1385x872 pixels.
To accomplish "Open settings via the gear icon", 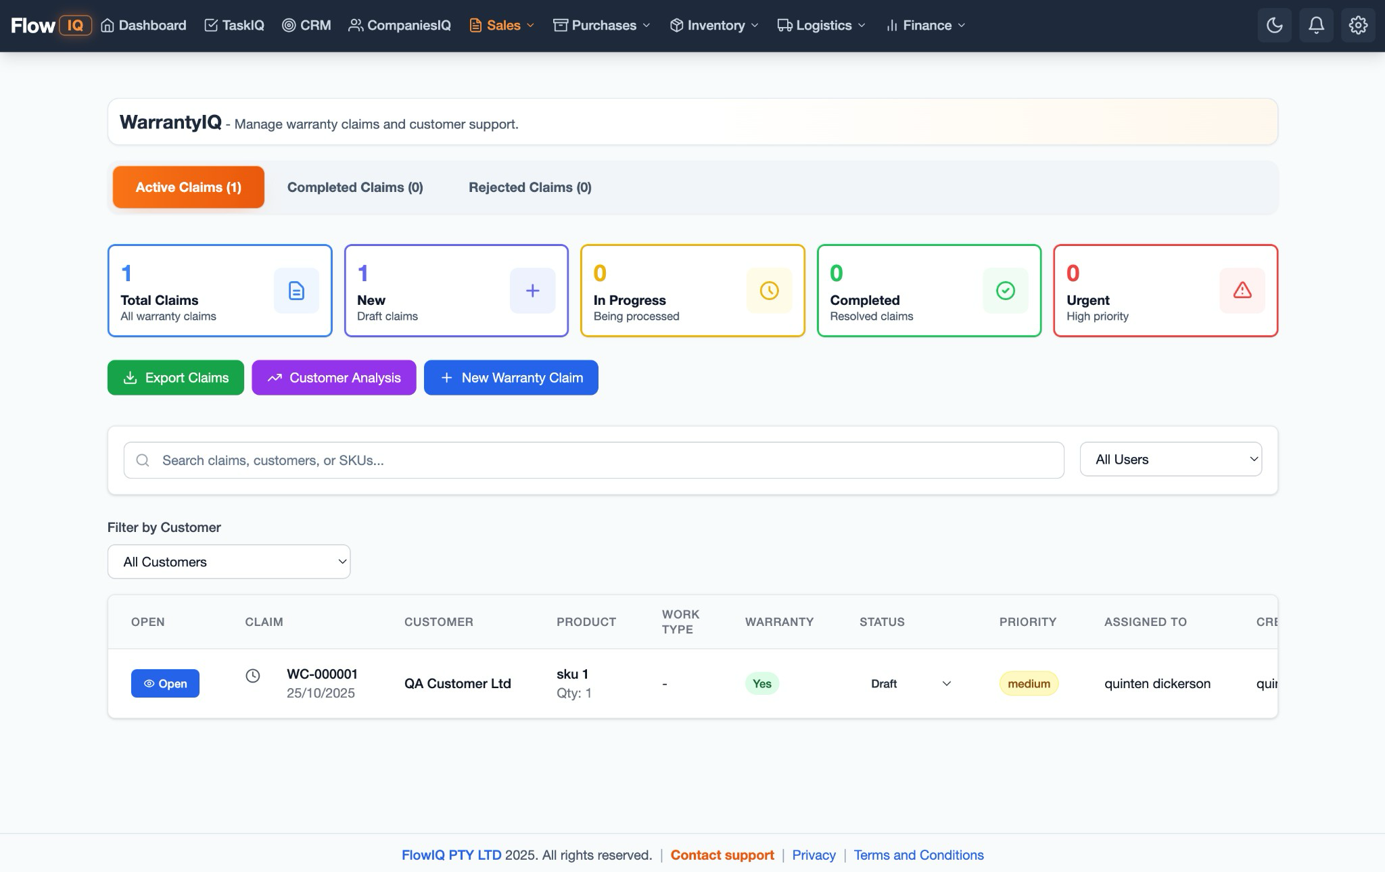I will pyautogui.click(x=1358, y=25).
